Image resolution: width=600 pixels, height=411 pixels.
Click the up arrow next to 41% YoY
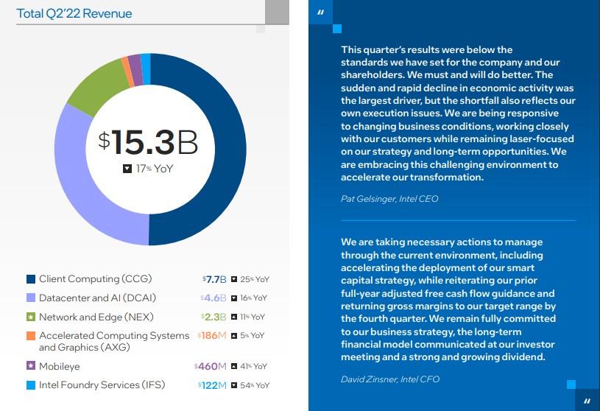(233, 366)
